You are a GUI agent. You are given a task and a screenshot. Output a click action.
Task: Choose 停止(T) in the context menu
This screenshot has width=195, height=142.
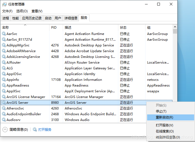pos(171,111)
